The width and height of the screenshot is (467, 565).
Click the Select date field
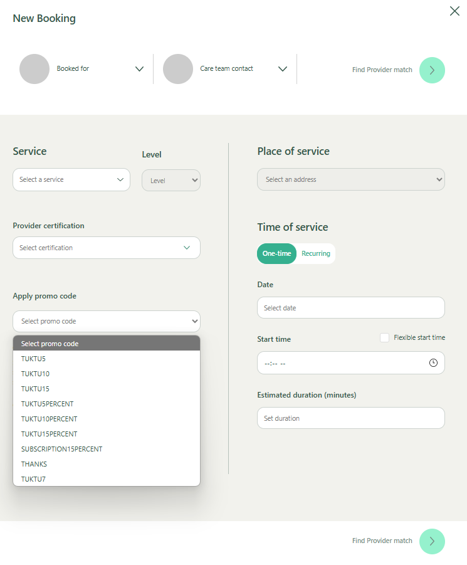(350, 308)
